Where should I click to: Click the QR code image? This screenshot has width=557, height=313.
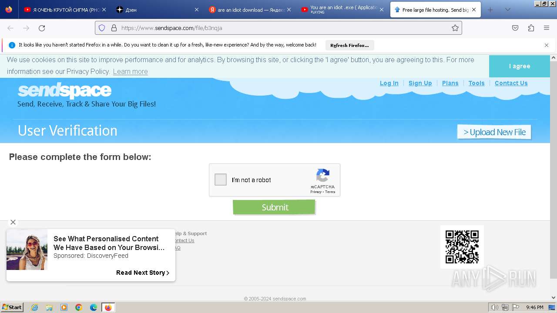click(462, 247)
